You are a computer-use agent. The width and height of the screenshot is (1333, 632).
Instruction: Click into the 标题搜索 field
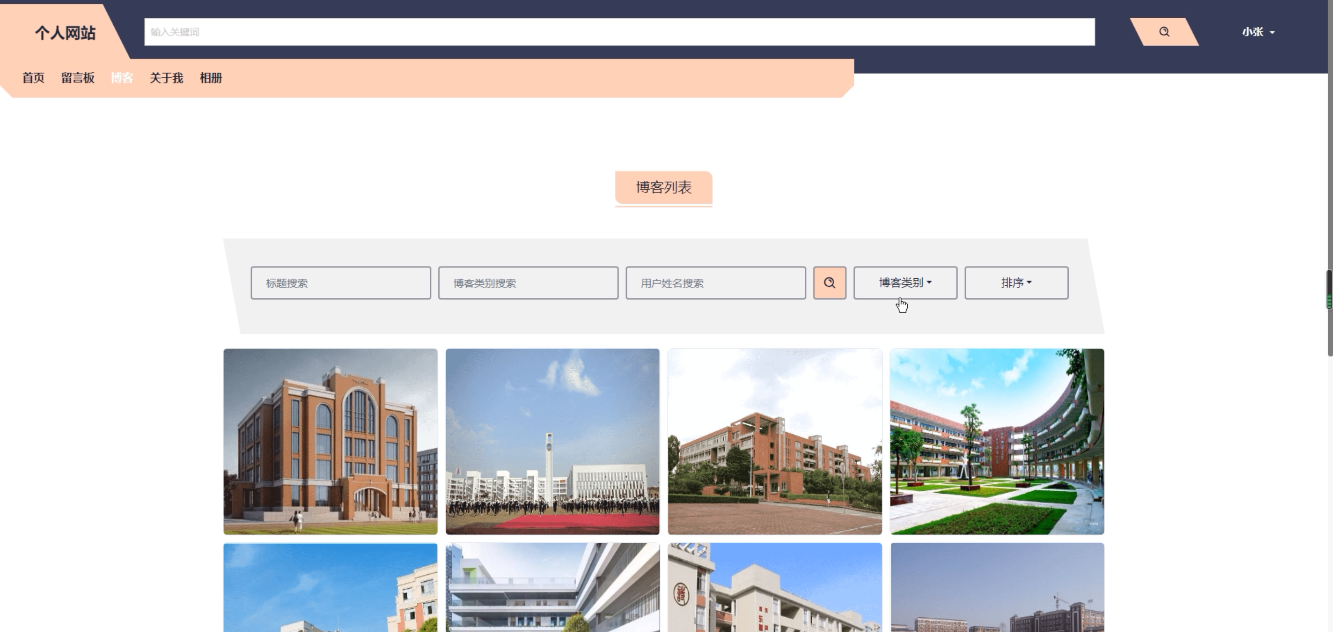tap(340, 283)
